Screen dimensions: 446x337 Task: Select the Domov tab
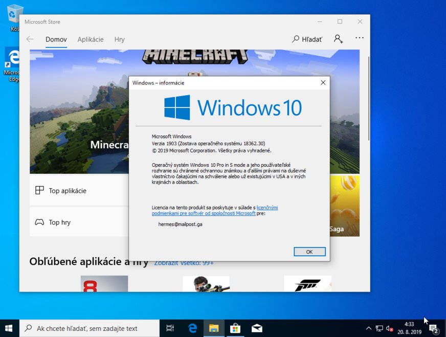pyautogui.click(x=56, y=39)
